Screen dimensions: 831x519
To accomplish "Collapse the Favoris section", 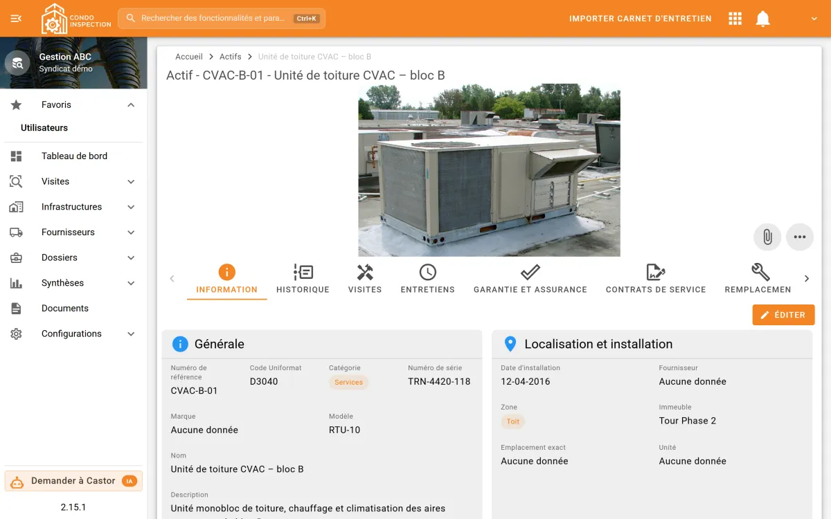I will tap(131, 105).
